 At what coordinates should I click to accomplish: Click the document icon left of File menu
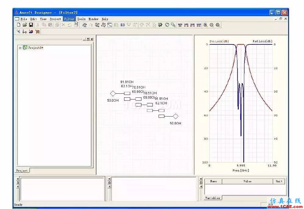click(17, 19)
